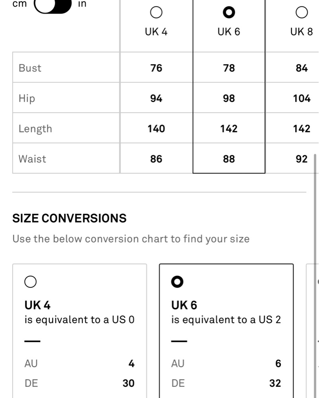Open the UK 6 equivalent to US 2 card
Image resolution: width=319 pixels, height=398 pixels.
[226, 331]
